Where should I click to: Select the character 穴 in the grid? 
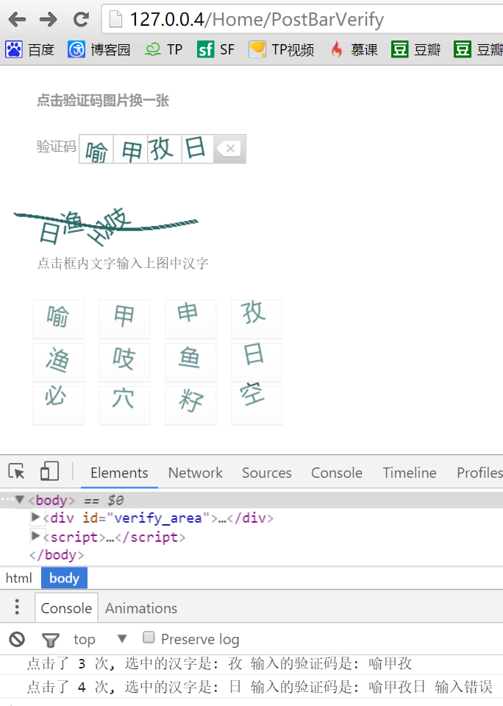124,405
